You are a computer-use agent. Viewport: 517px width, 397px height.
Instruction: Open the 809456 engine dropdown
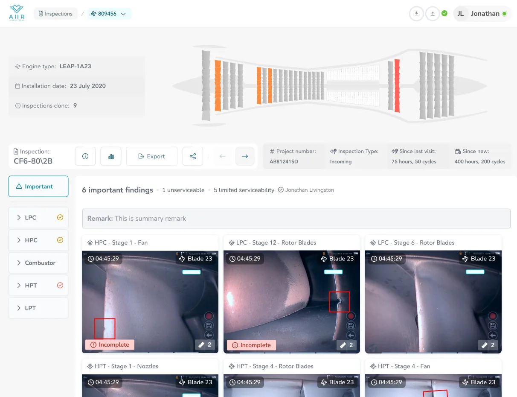pos(110,14)
